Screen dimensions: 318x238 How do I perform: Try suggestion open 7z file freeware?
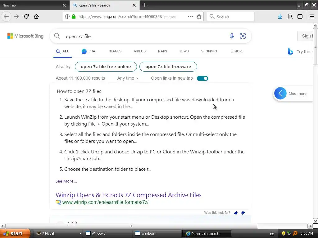[x=168, y=67]
